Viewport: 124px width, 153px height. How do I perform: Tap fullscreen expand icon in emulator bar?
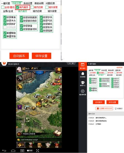click(x=37, y=150)
